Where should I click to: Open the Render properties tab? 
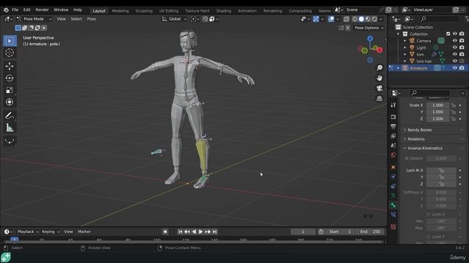[x=394, y=117]
